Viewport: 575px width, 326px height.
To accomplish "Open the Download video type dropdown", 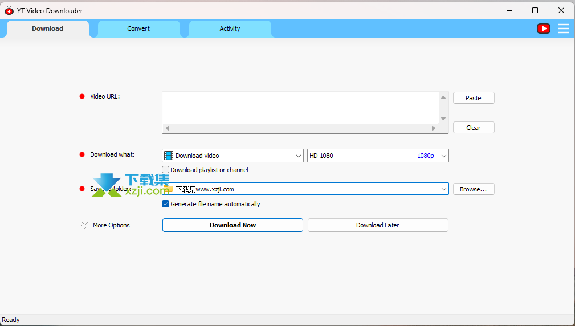I will tap(233, 156).
